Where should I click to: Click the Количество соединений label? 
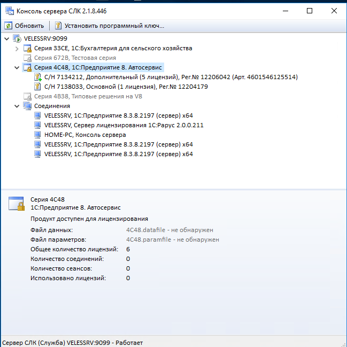[x=67, y=259]
